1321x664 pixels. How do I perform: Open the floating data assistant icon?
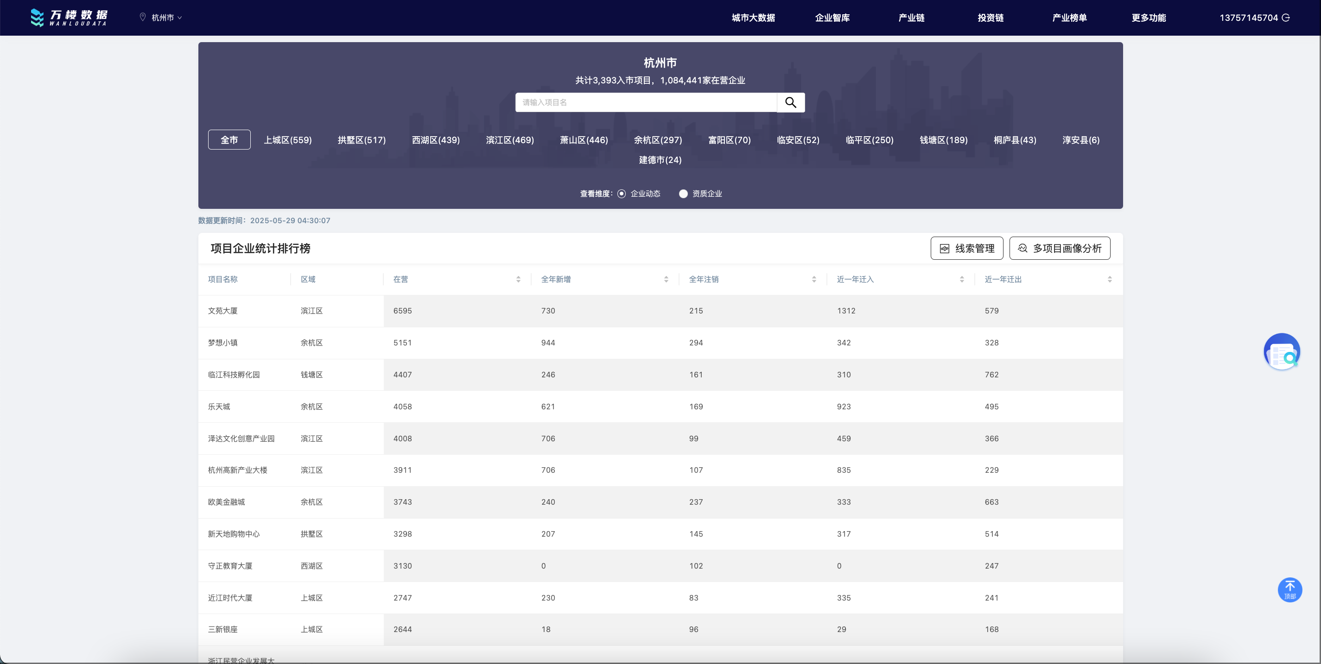(x=1282, y=352)
